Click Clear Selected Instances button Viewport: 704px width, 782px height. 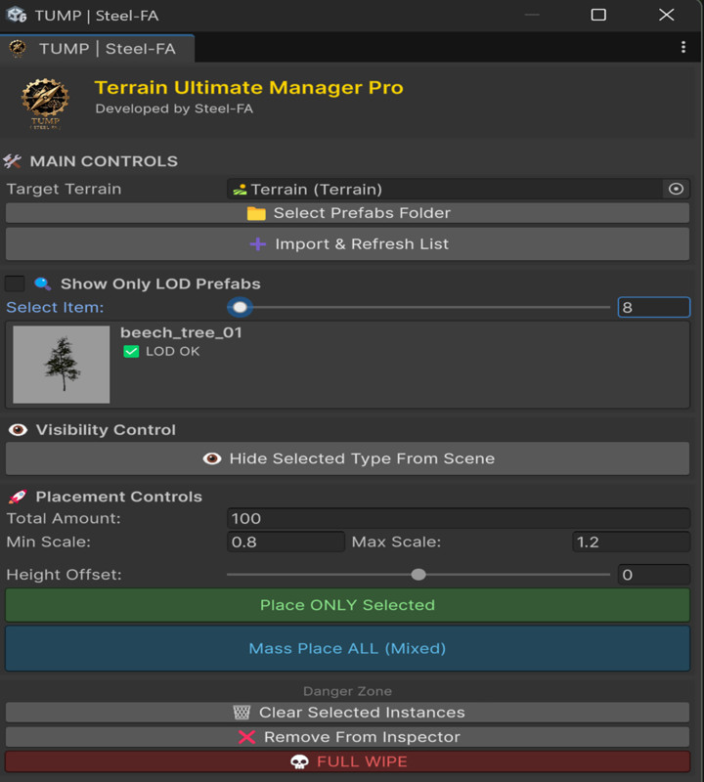point(348,713)
